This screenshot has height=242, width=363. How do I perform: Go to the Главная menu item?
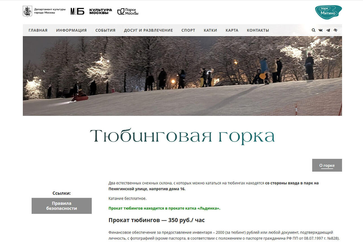click(x=38, y=30)
